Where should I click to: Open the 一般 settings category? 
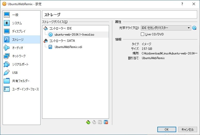coord(21,15)
